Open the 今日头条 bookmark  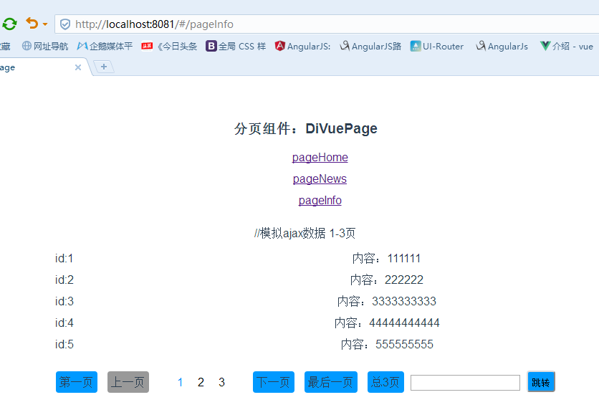click(169, 47)
